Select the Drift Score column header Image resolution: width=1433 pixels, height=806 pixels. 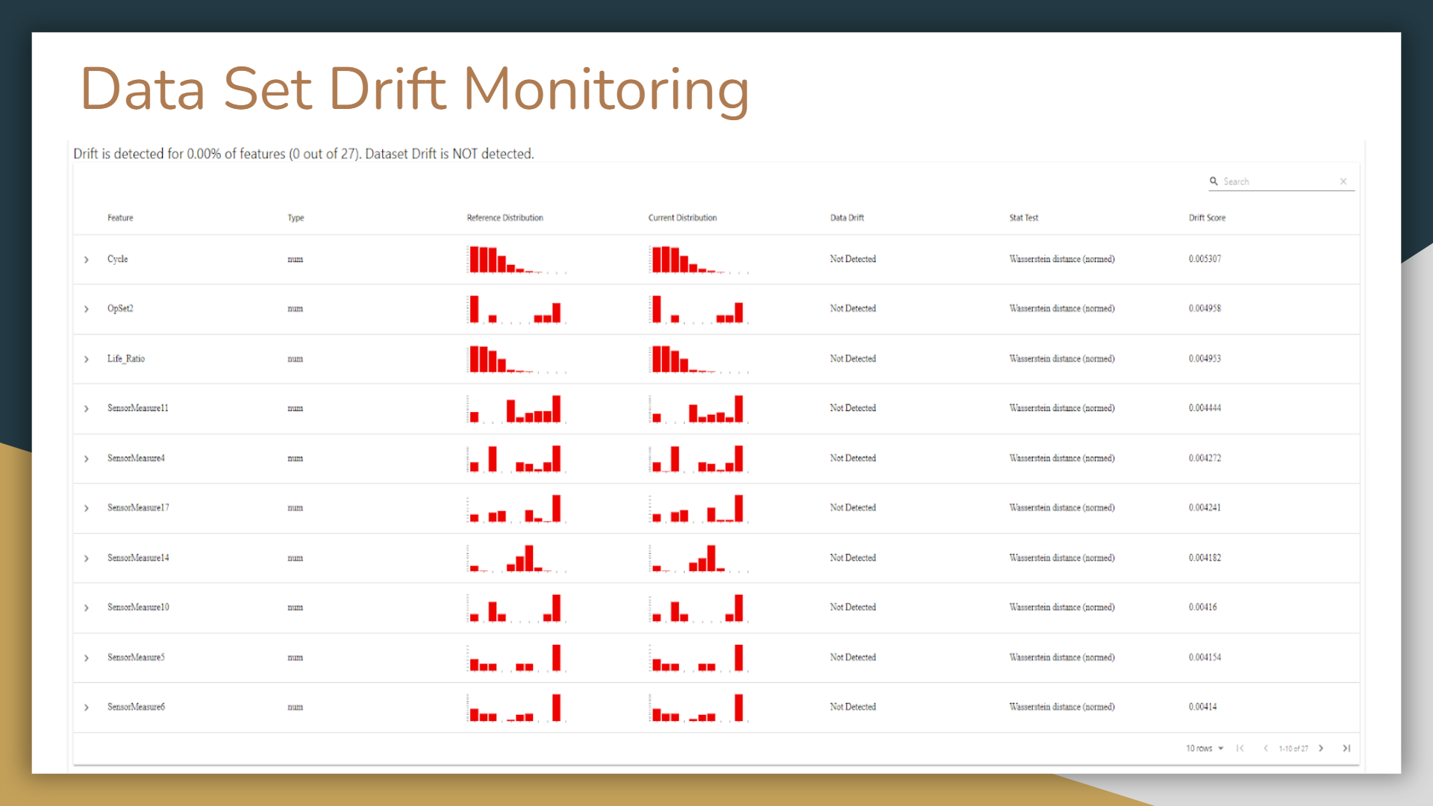[x=1207, y=217]
